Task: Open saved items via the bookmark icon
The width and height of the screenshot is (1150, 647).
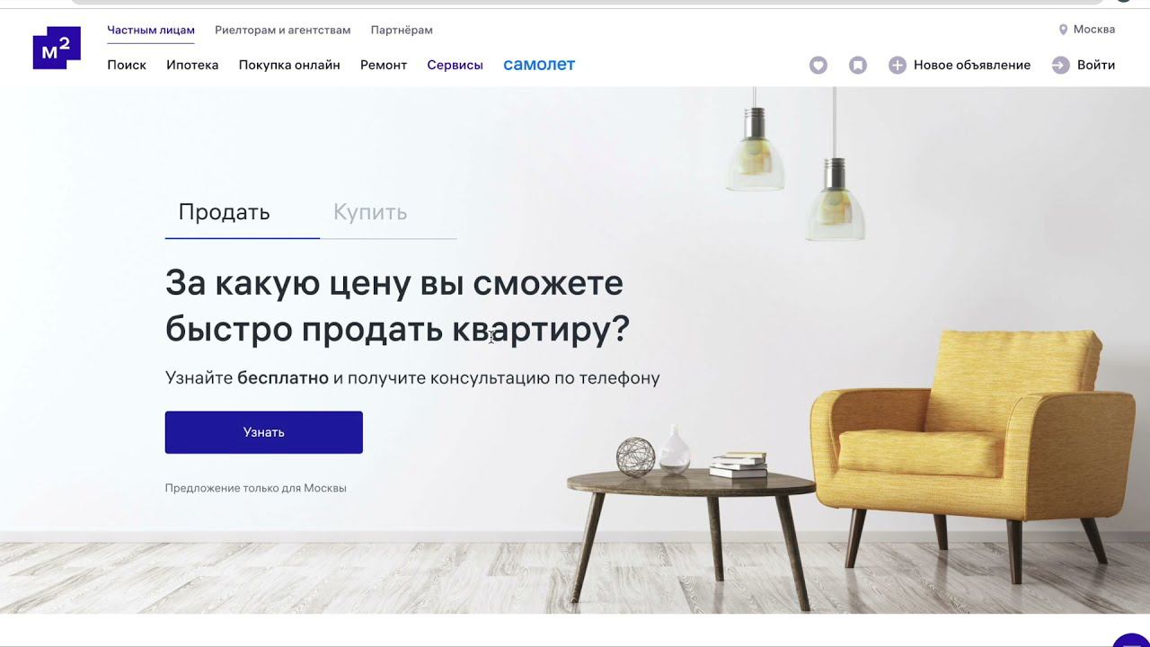Action: point(858,65)
